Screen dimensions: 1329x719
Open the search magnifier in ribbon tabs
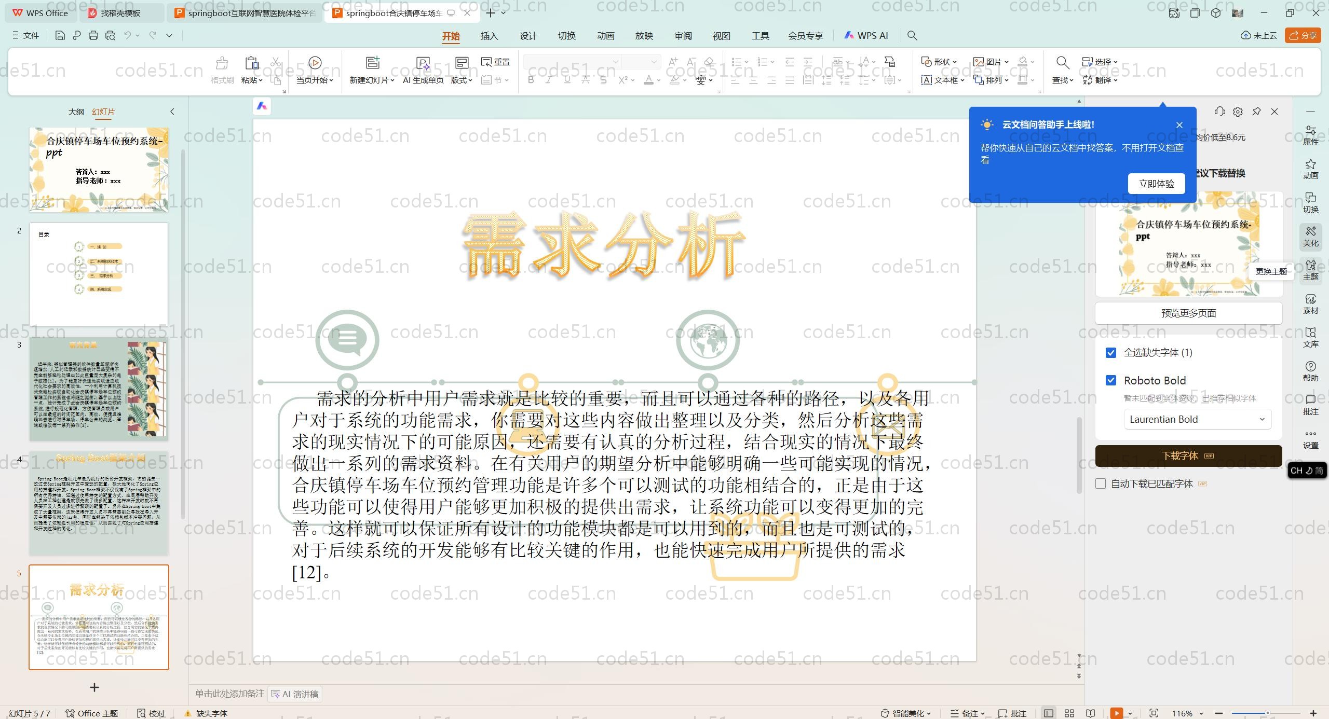(912, 35)
